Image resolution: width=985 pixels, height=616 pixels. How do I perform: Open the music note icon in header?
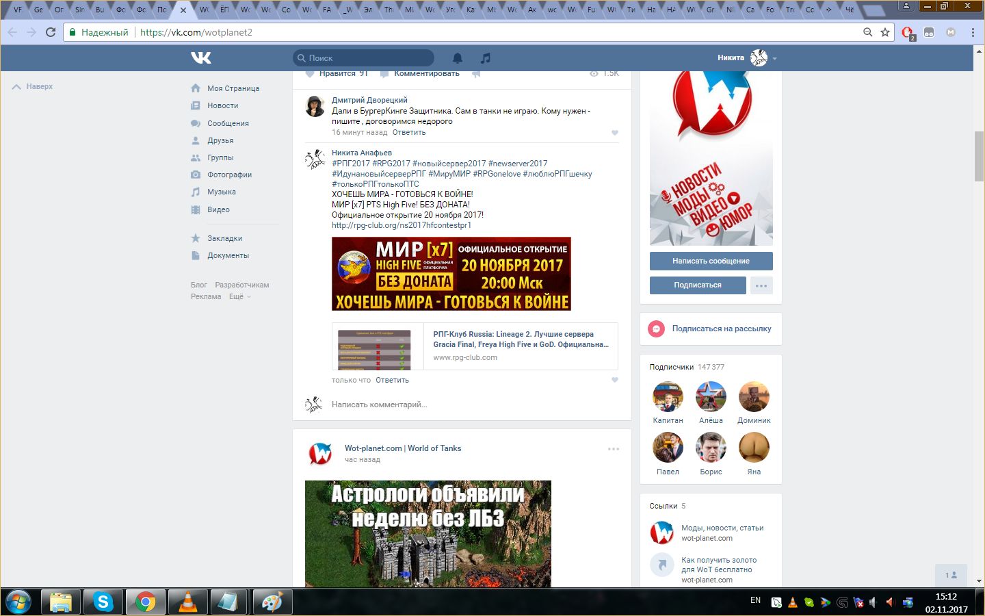(x=486, y=58)
